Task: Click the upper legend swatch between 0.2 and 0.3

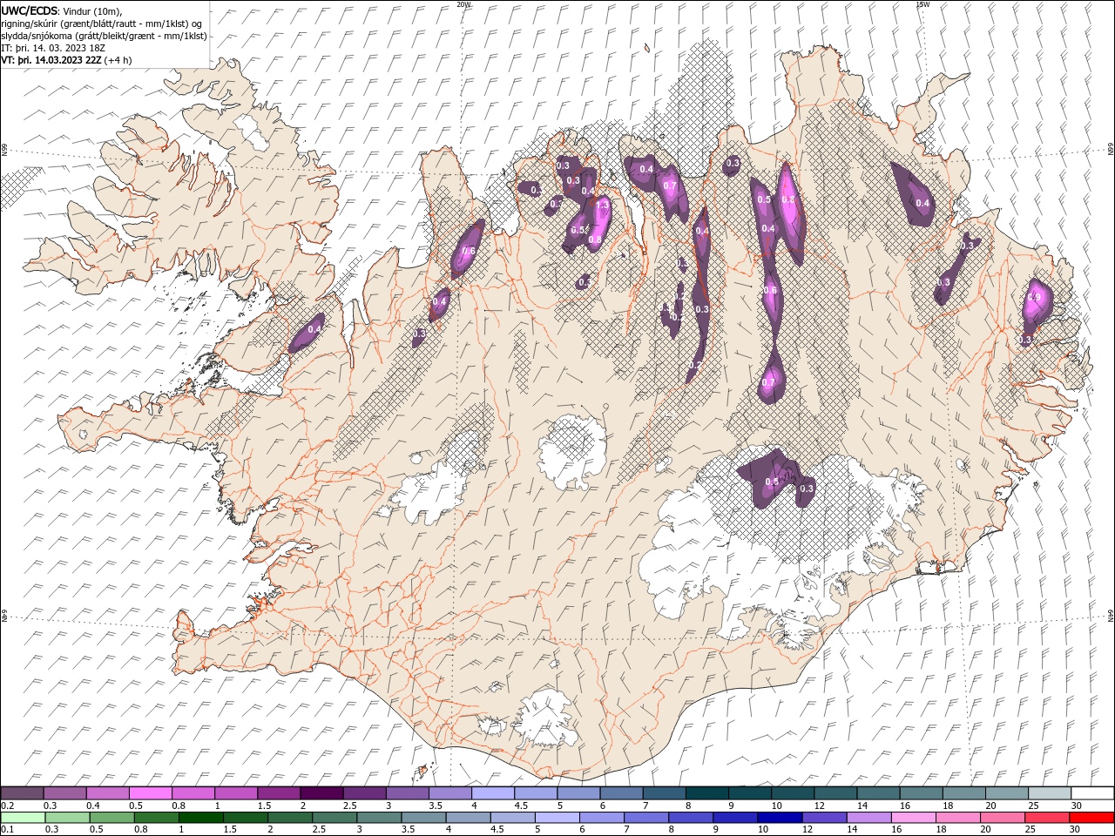Action: pyautogui.click(x=22, y=793)
